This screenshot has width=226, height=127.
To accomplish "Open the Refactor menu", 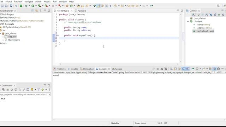I will pyautogui.click(x=18, y=1).
